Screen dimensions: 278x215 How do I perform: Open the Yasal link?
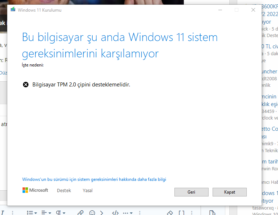[x=88, y=191]
